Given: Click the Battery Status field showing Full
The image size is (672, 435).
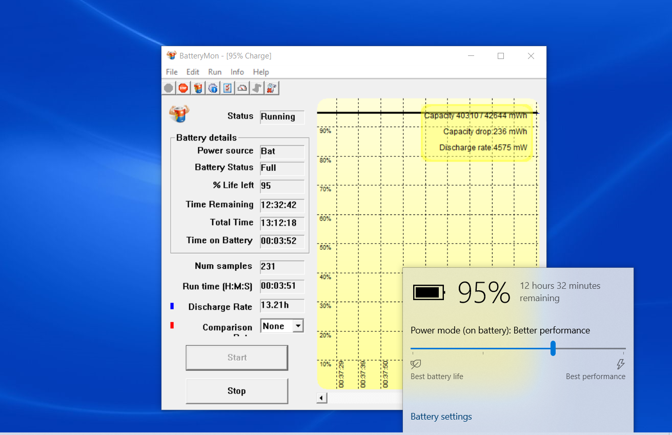Looking at the screenshot, I should point(282,168).
